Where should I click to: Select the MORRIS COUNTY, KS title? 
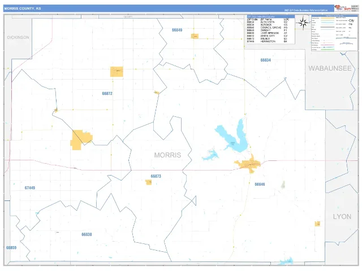tap(23, 8)
